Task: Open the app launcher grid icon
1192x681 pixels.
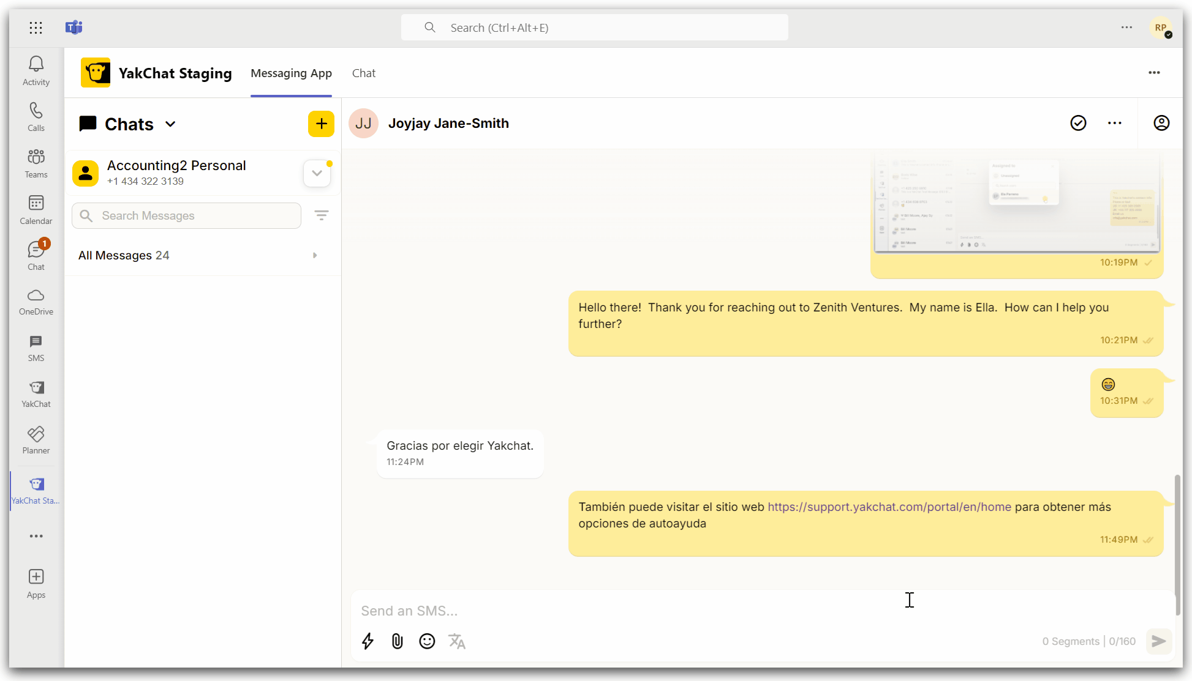Action: pyautogui.click(x=36, y=28)
